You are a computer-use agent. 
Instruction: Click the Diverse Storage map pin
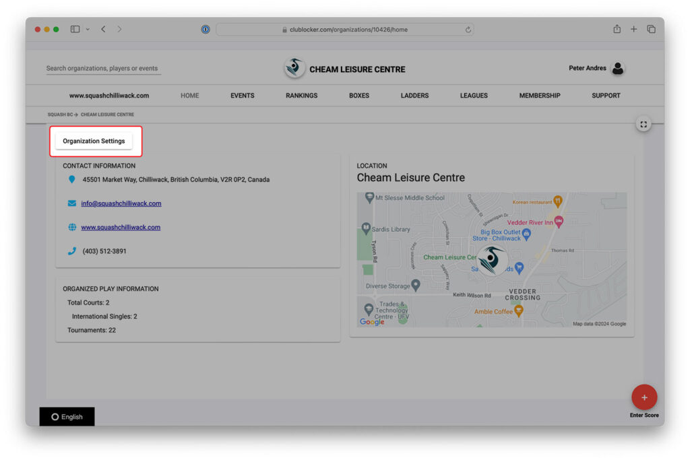point(415,286)
